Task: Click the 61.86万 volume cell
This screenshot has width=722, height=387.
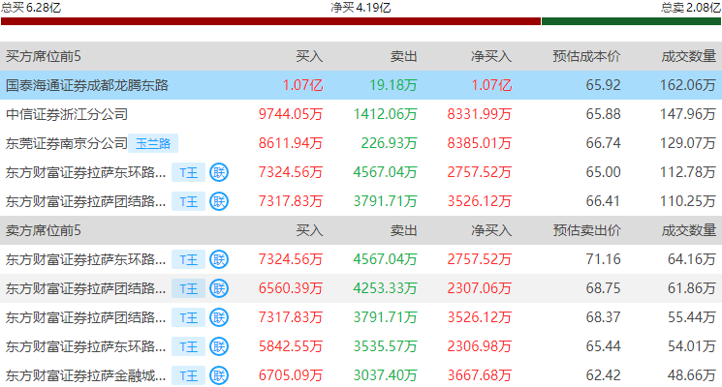Action: [x=692, y=288]
